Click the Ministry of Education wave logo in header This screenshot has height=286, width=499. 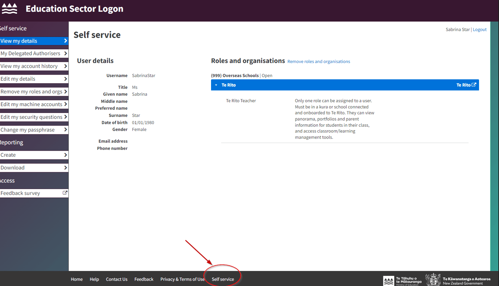pyautogui.click(x=9, y=9)
